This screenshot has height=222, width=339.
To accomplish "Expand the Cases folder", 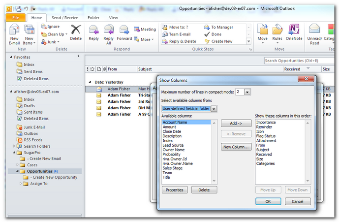I will click(17, 165).
